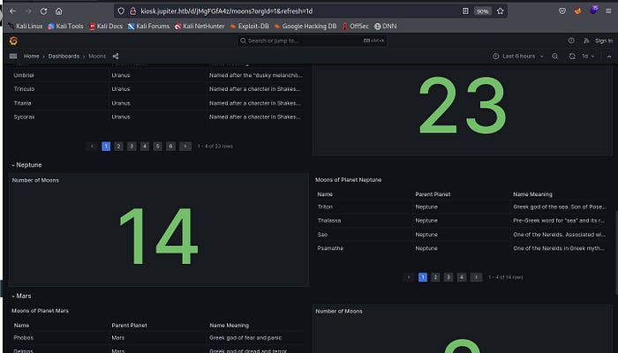Screen dimensions: 618x353
Task: Open DNN bookmark
Action: (x=386, y=26)
